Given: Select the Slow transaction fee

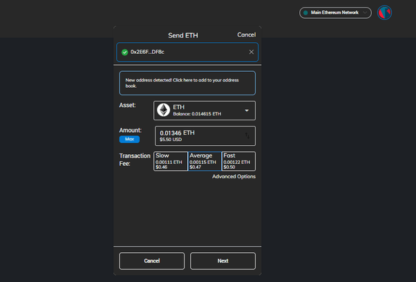Looking at the screenshot, I should 170,161.
